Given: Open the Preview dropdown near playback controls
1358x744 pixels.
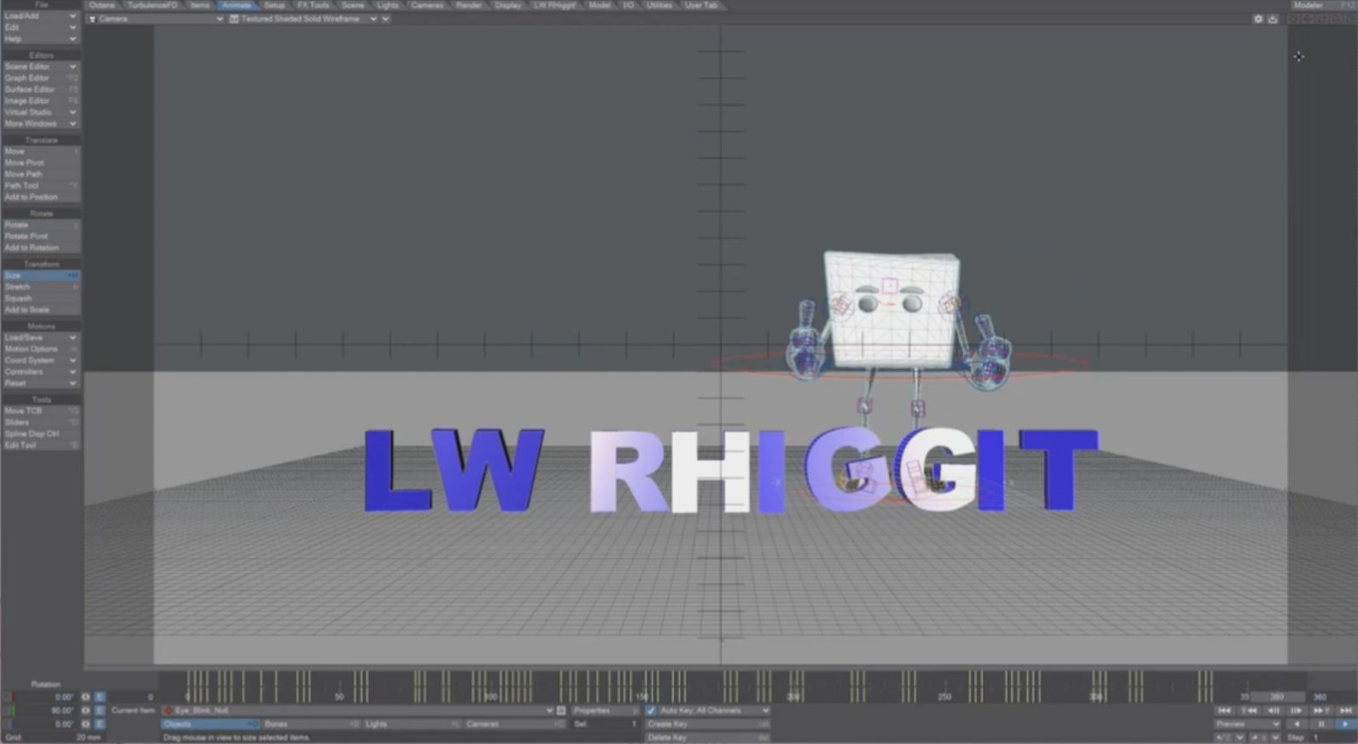Looking at the screenshot, I should (1247, 725).
